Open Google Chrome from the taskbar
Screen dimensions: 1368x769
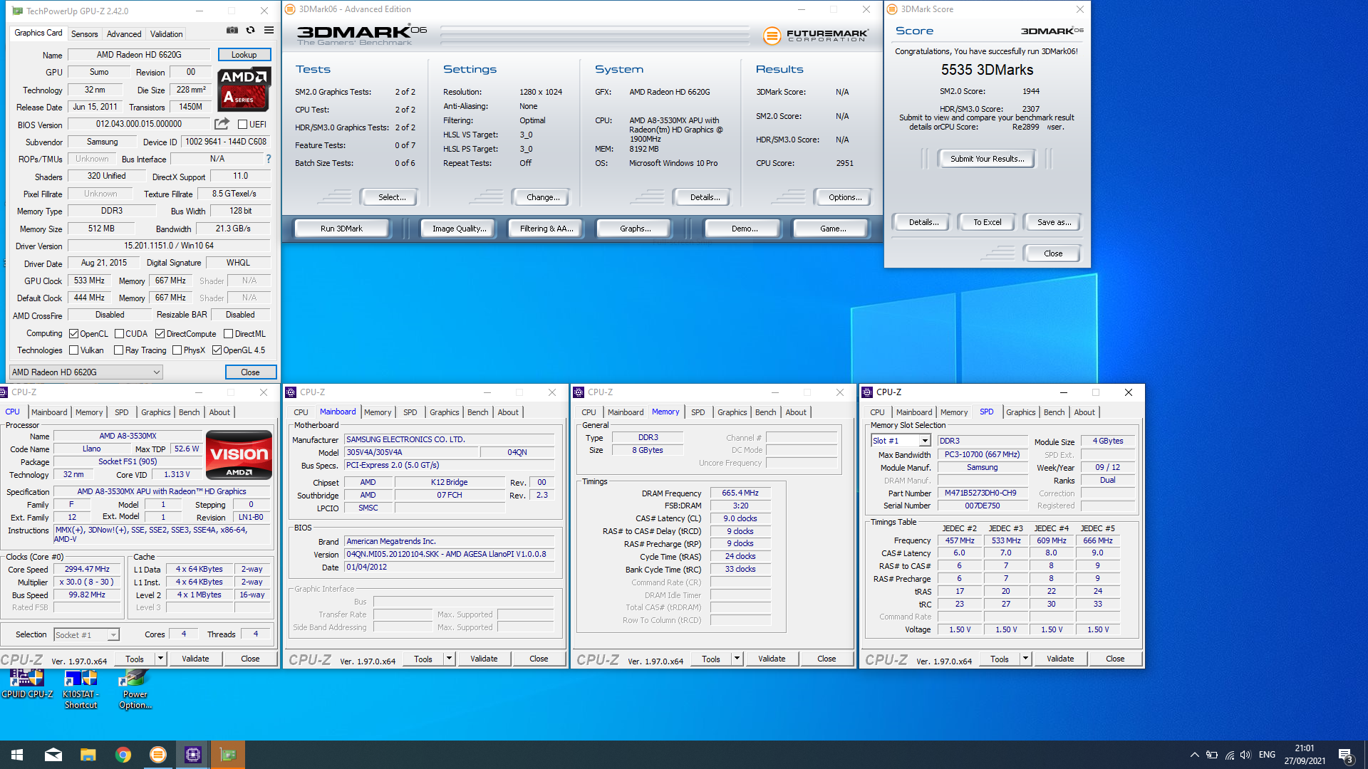tap(123, 755)
